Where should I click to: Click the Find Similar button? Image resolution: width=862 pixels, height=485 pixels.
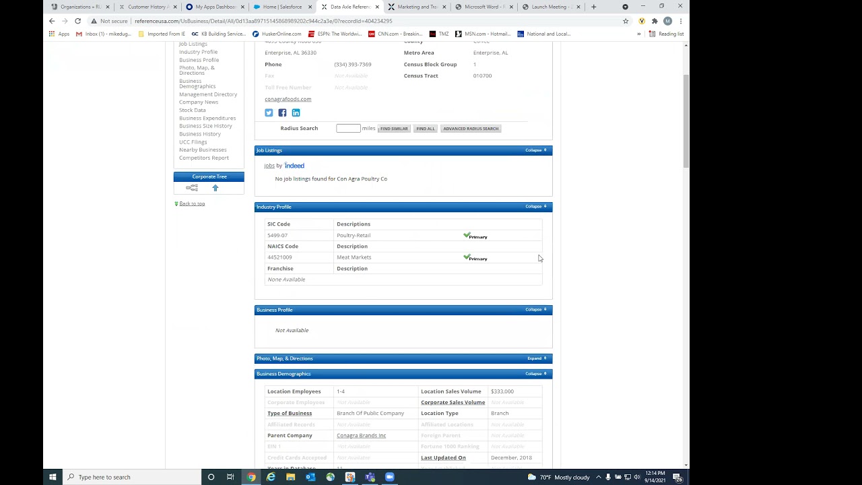(394, 129)
